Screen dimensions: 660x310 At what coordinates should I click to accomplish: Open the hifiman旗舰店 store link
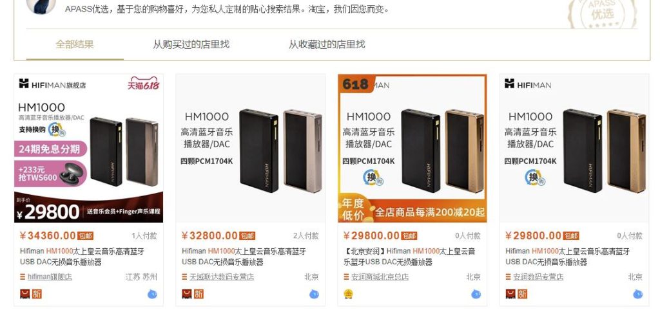point(50,277)
